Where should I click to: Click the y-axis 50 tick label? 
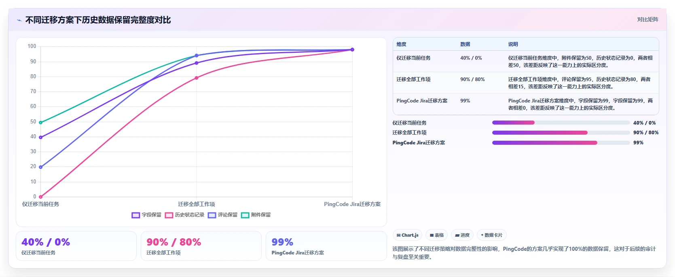click(x=33, y=121)
